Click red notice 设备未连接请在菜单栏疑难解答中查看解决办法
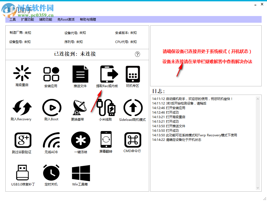This screenshot has width=267, height=201. [207, 61]
